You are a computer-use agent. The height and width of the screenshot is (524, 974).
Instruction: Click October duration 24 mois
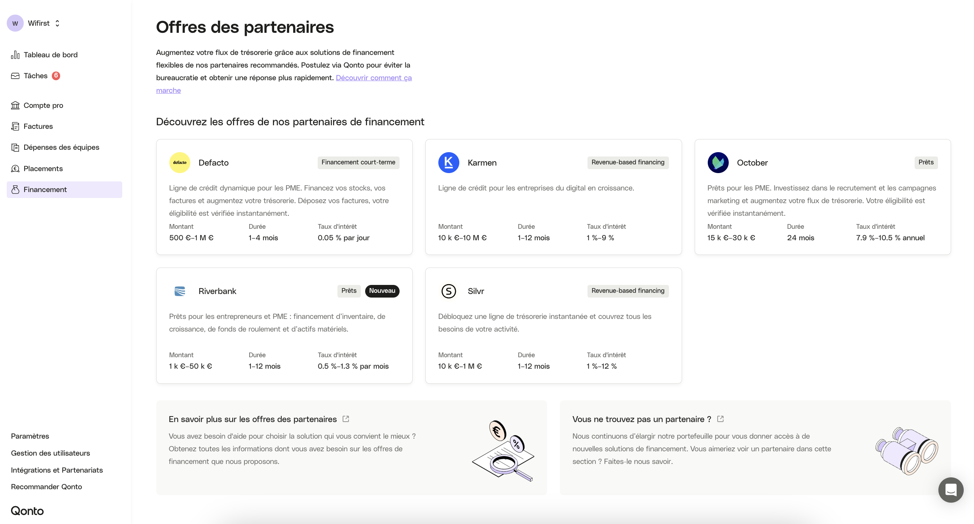click(801, 238)
